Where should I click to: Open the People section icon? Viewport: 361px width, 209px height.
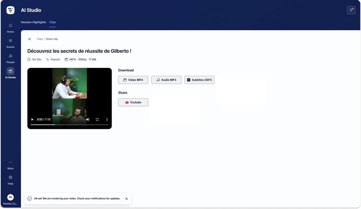click(10, 56)
